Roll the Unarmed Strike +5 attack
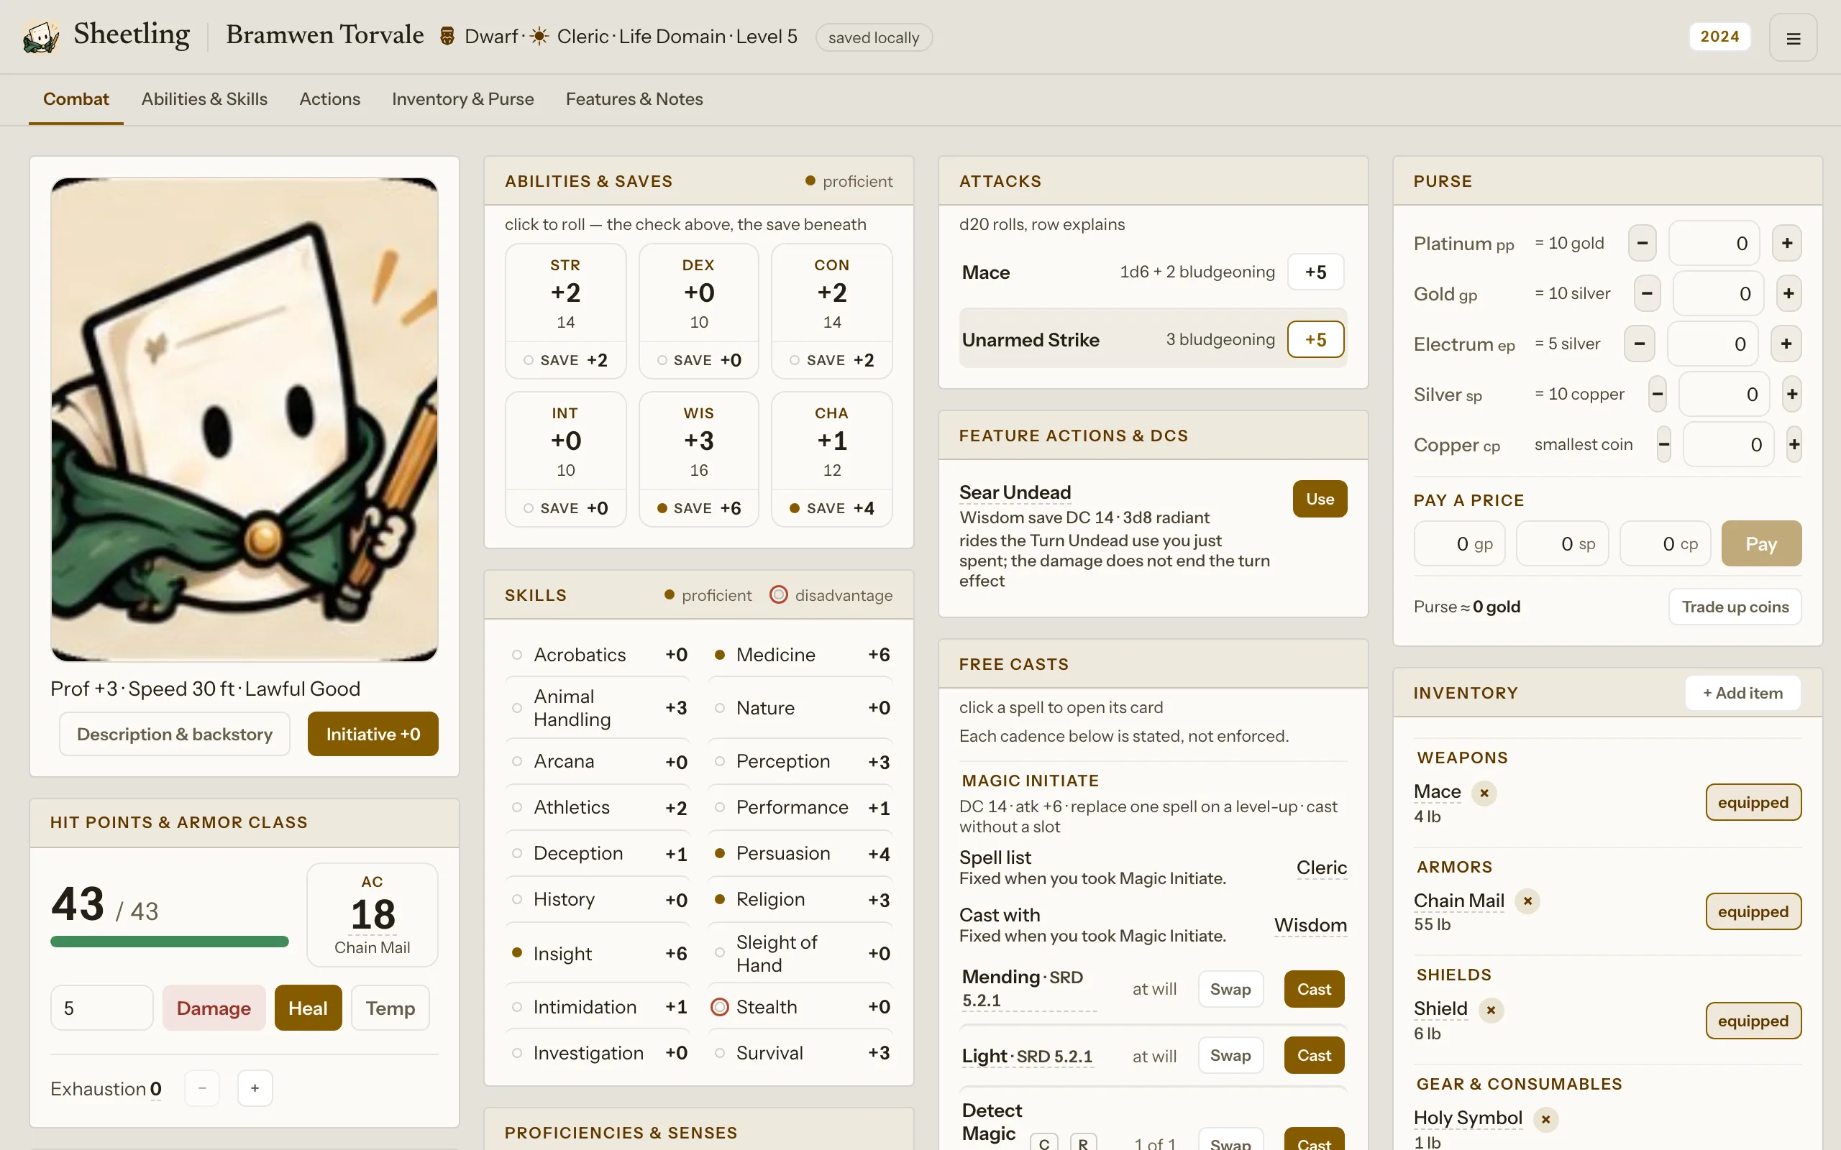The image size is (1841, 1150). coord(1315,339)
